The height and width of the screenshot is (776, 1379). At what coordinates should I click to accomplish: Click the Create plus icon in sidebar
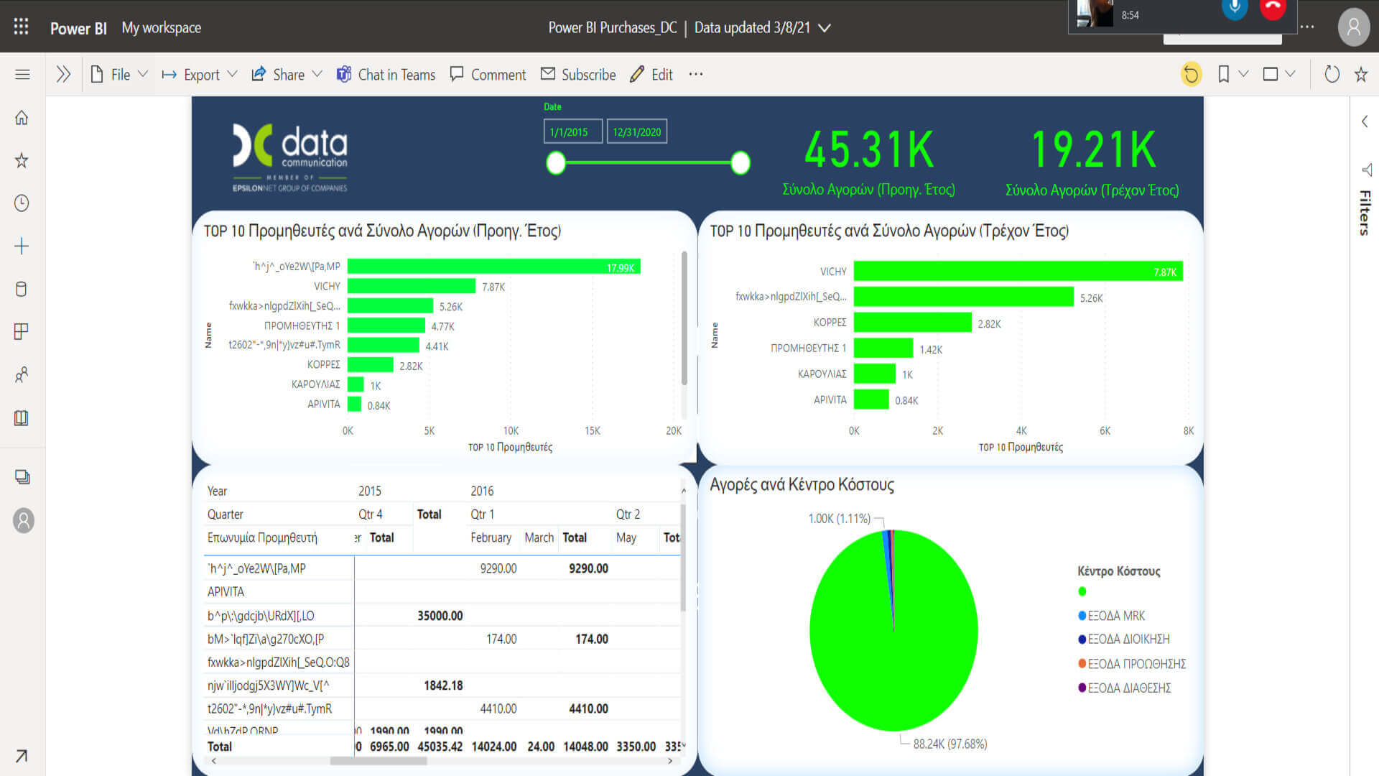[22, 246]
